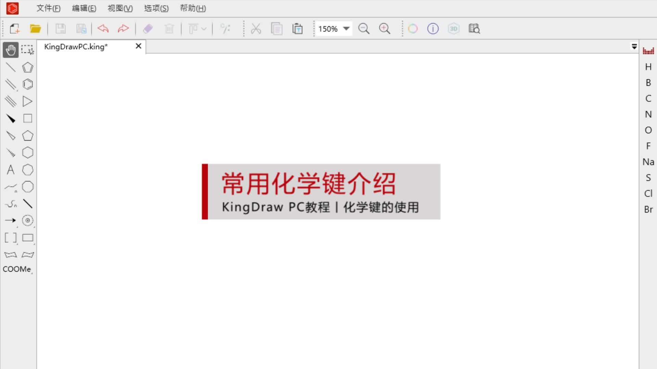The width and height of the screenshot is (657, 369).
Task: Choose the Na element
Action: (x=648, y=162)
